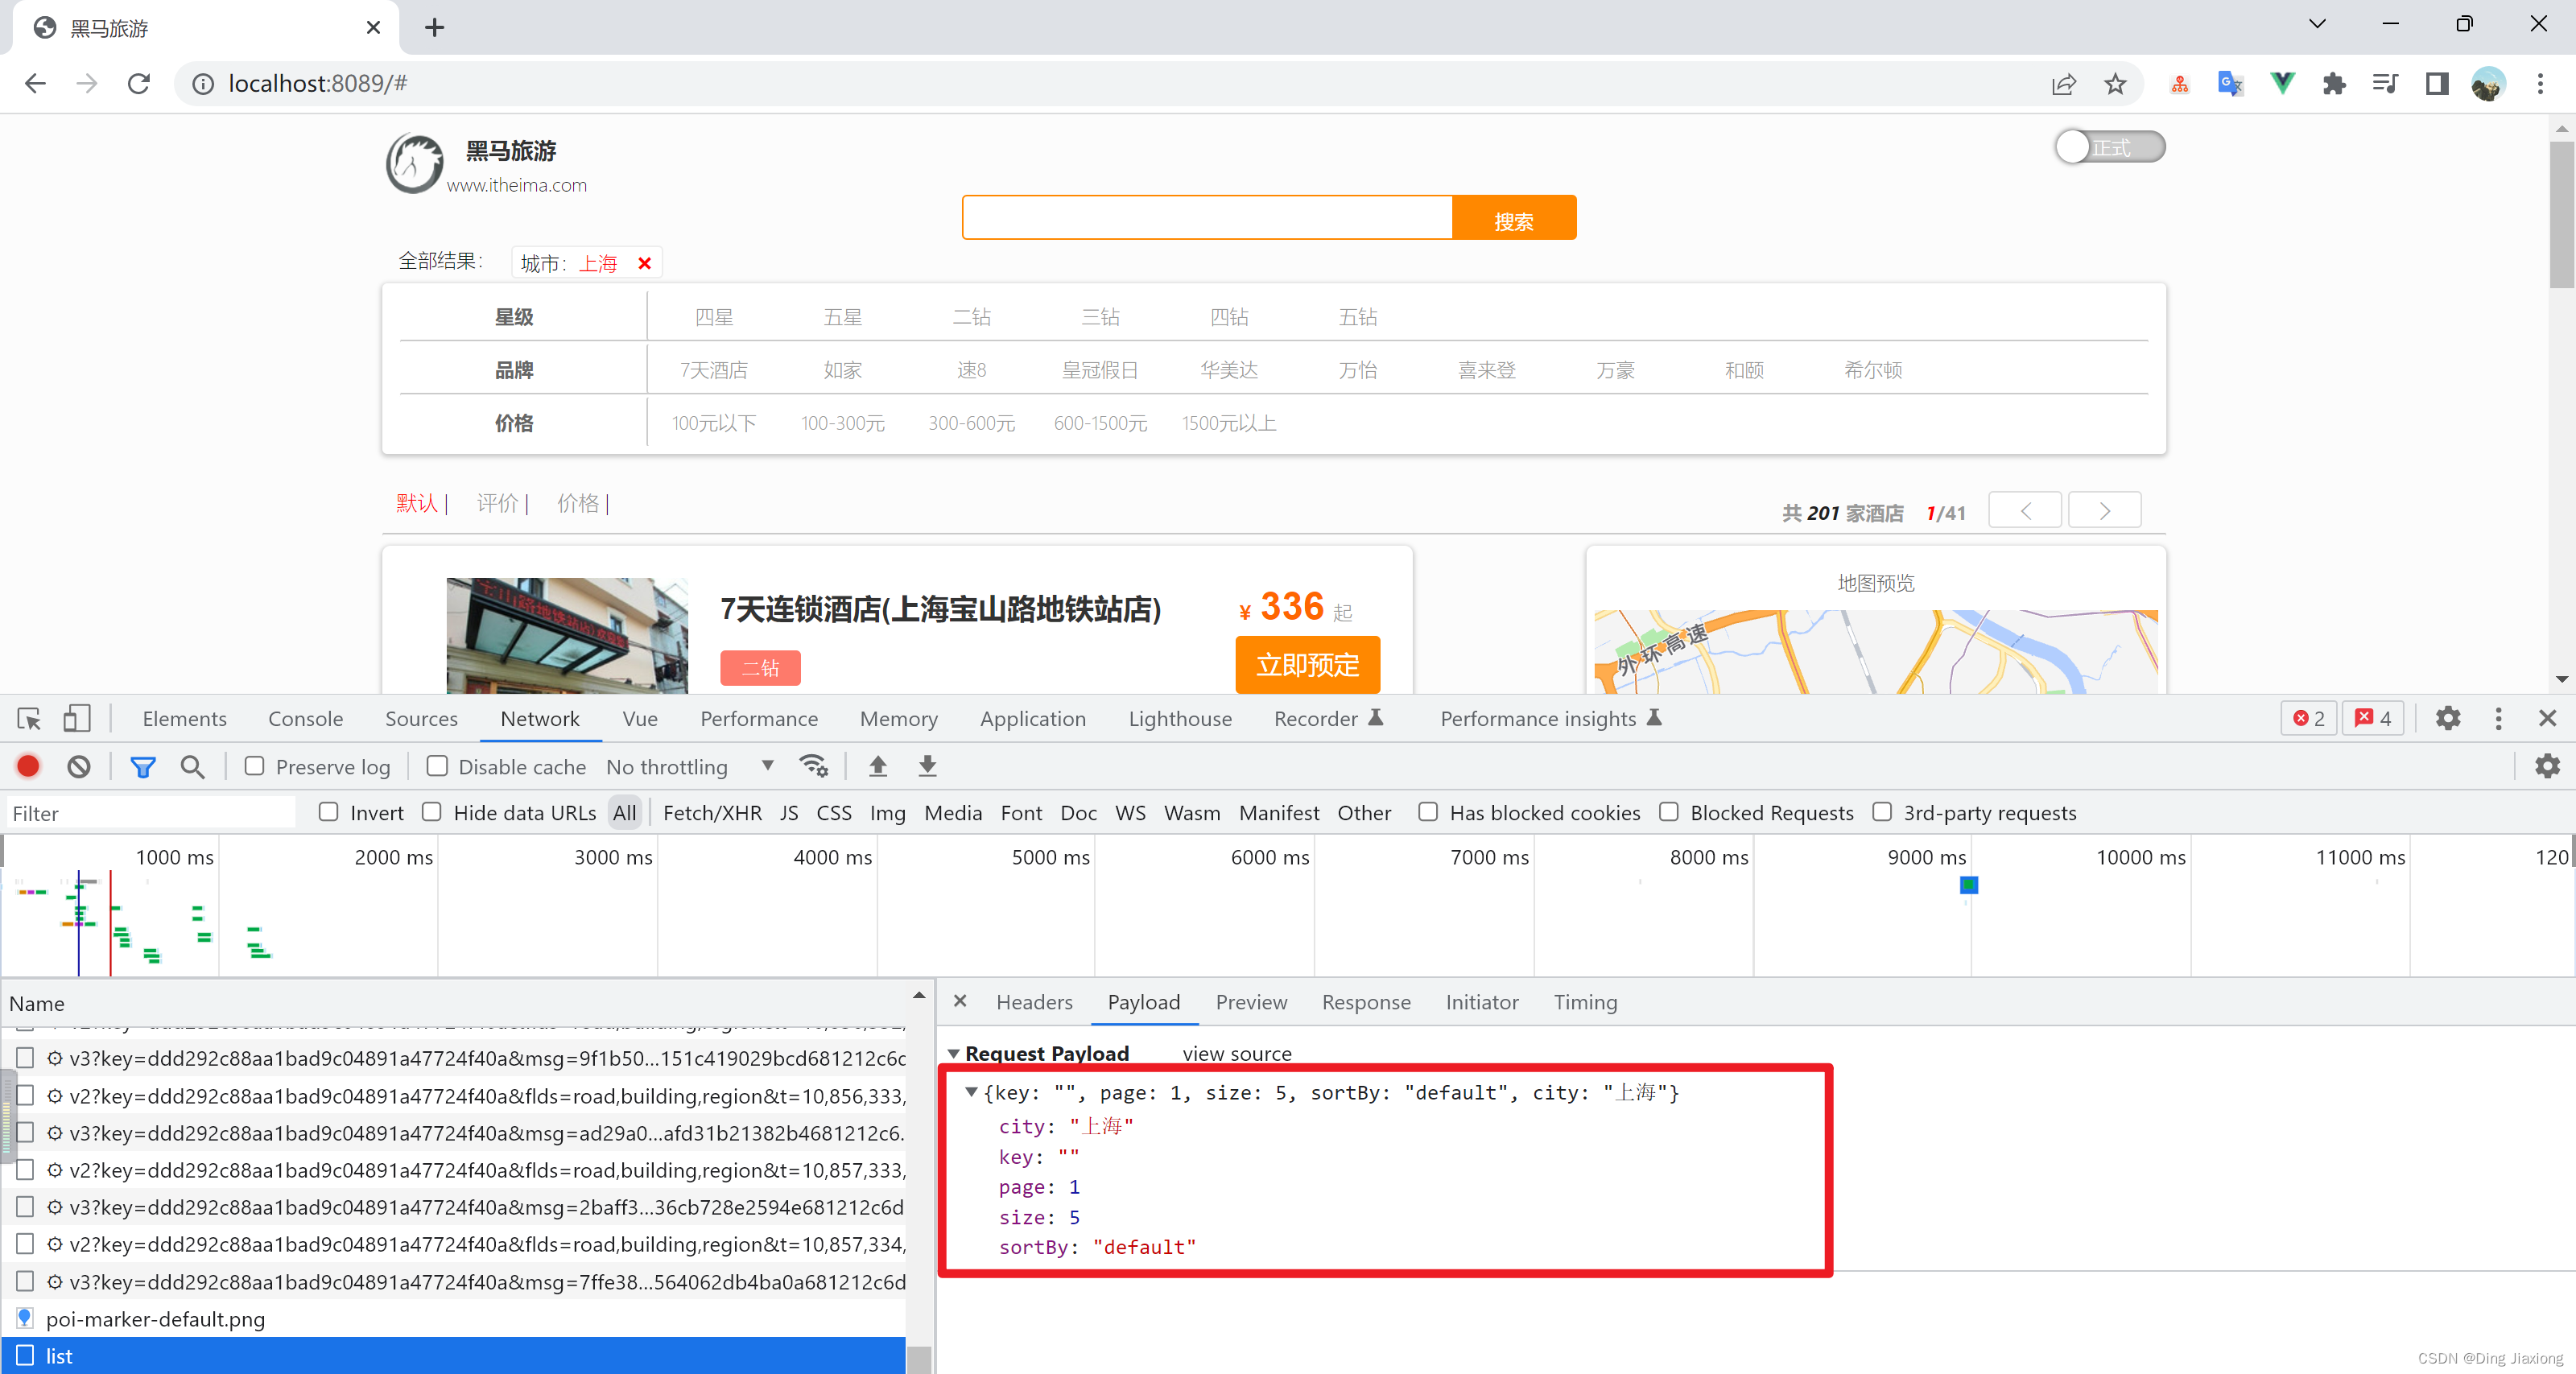Open the No throttling dropdown
The image size is (2576, 1374).
pyautogui.click(x=690, y=766)
